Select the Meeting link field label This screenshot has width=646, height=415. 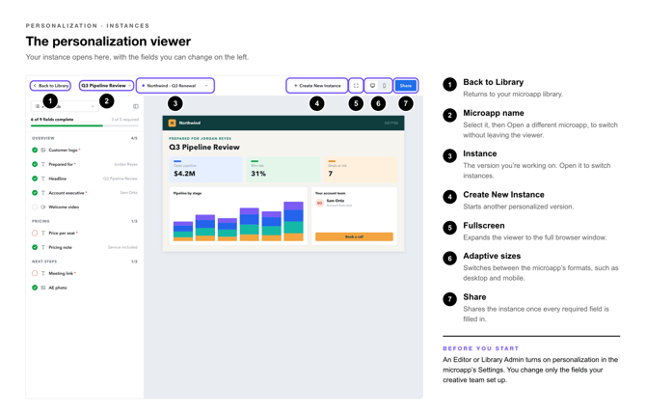point(61,273)
